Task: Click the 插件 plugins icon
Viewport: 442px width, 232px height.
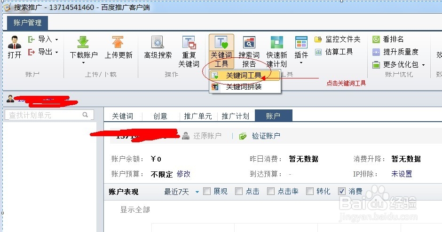Action: coord(301,43)
